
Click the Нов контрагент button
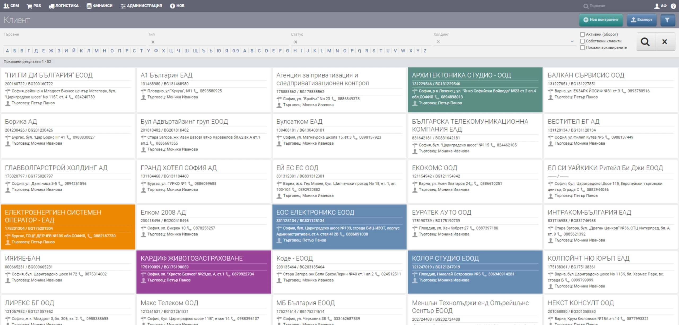[x=601, y=20]
